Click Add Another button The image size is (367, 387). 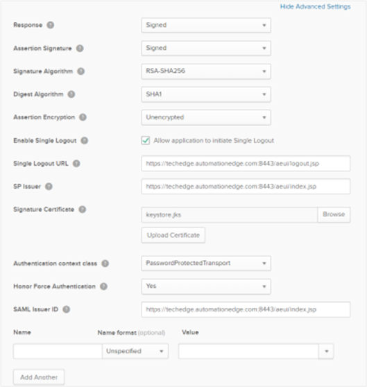[x=39, y=377]
